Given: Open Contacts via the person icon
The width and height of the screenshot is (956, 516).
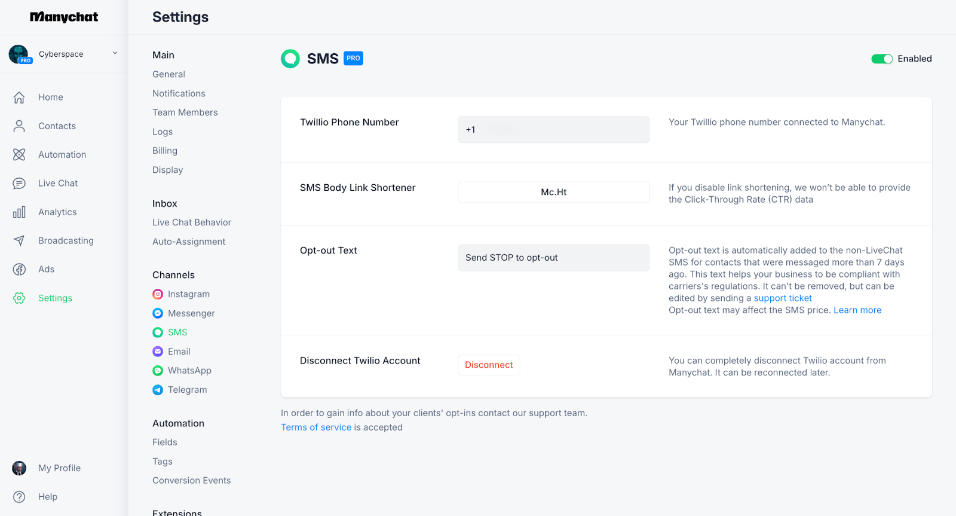Looking at the screenshot, I should [x=19, y=126].
